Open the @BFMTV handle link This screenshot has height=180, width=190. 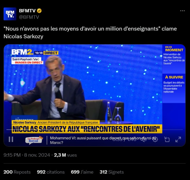coord(29,17)
